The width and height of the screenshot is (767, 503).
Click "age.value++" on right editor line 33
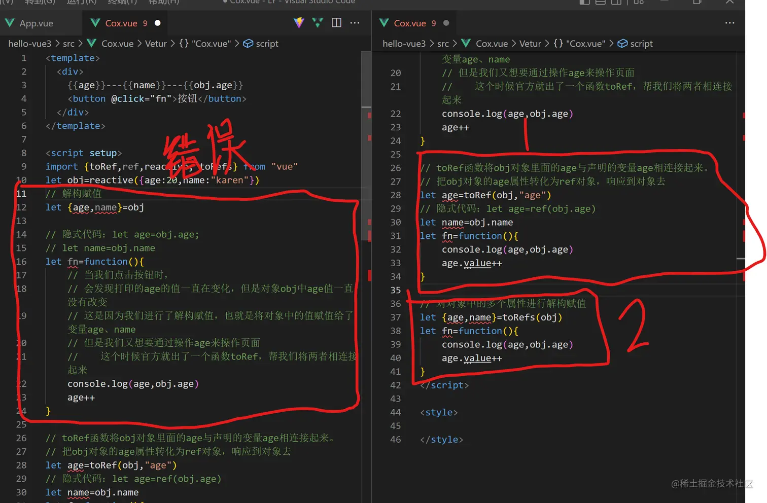coord(472,263)
